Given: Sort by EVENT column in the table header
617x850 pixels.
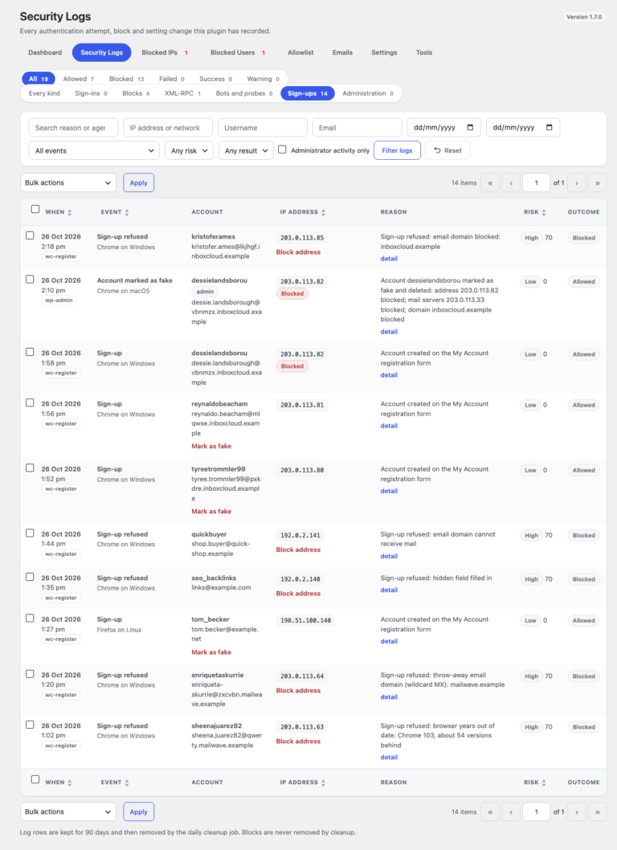Looking at the screenshot, I should pyautogui.click(x=115, y=212).
